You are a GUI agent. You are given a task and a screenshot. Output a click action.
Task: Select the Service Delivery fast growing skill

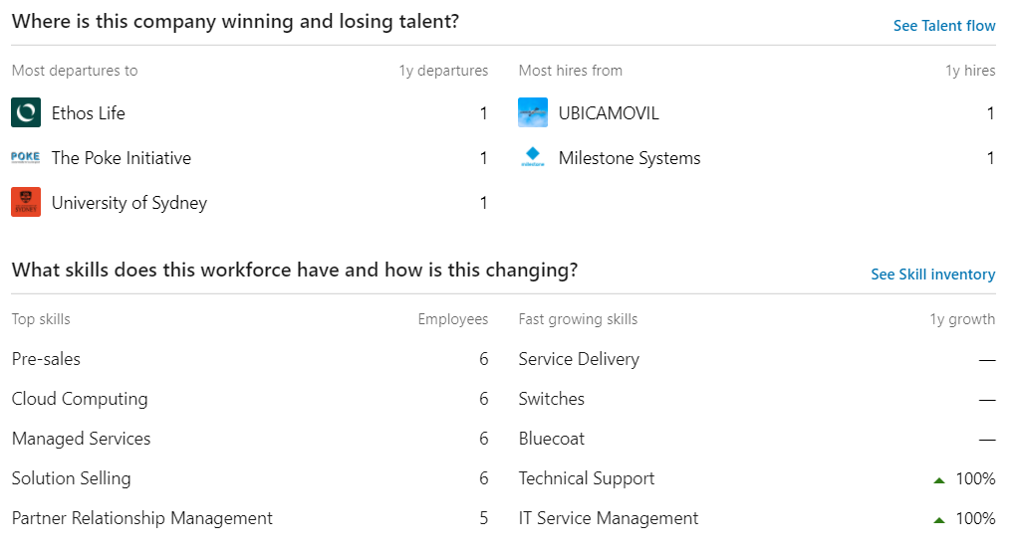click(579, 359)
